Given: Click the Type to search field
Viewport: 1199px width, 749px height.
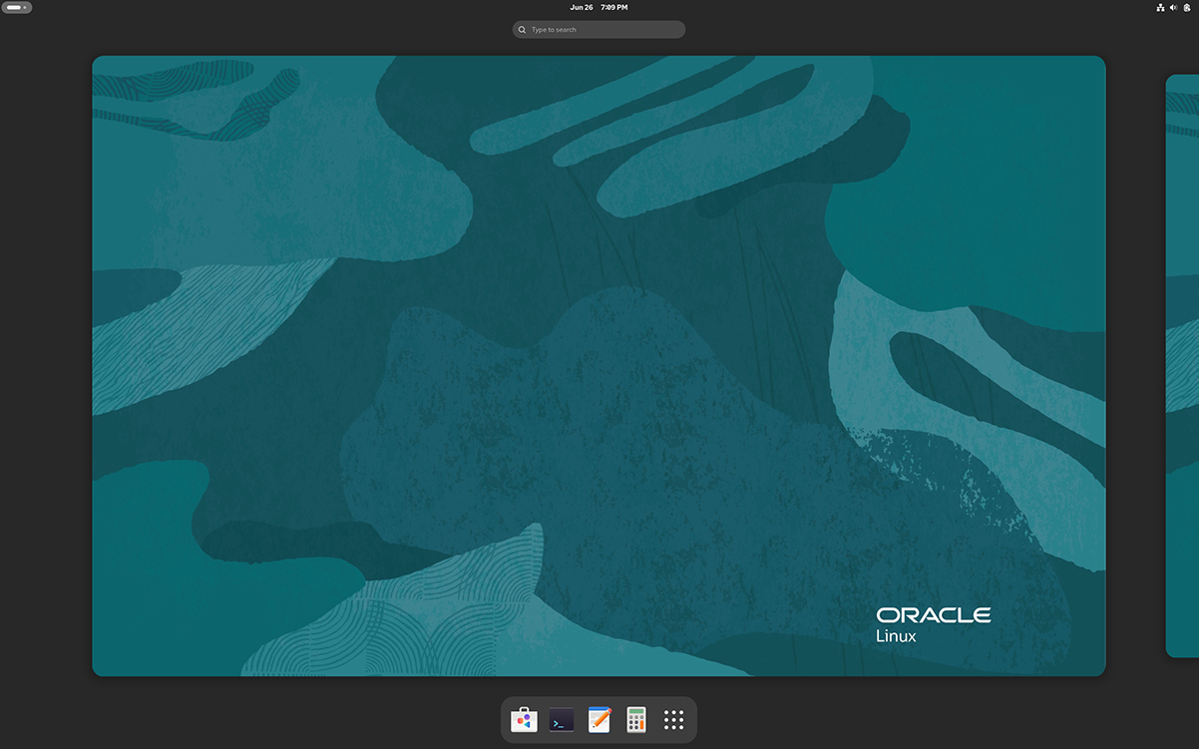Looking at the screenshot, I should pyautogui.click(x=603, y=30).
